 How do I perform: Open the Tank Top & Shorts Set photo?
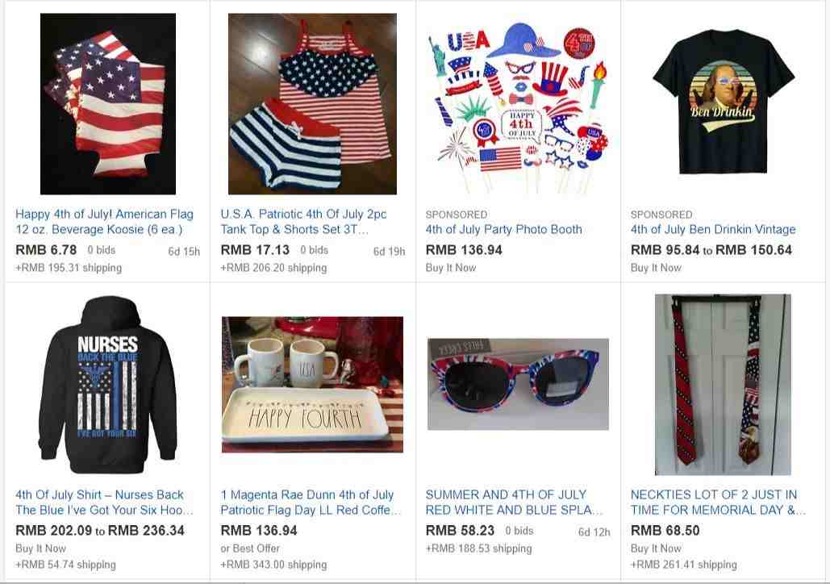tap(312, 104)
